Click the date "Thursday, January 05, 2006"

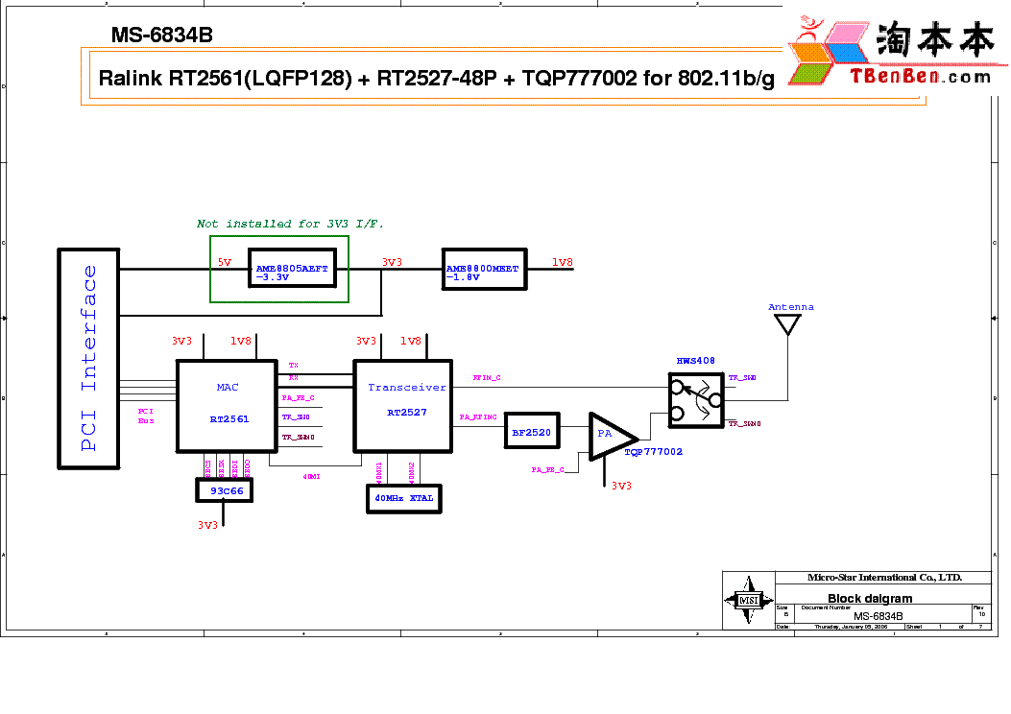[851, 627]
